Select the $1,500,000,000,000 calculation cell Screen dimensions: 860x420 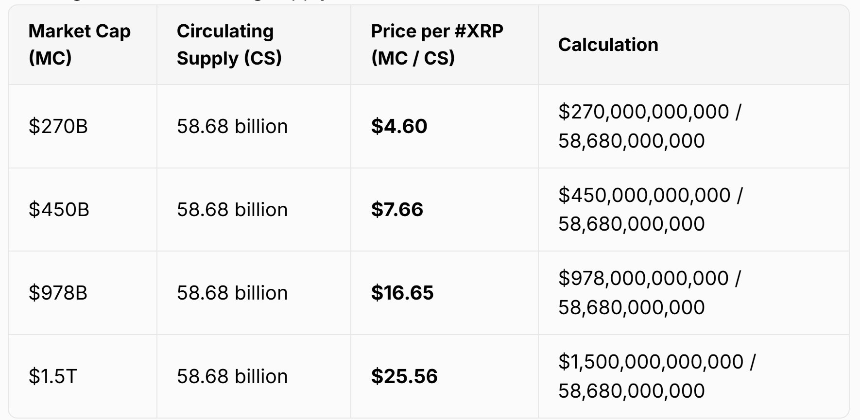(x=656, y=376)
